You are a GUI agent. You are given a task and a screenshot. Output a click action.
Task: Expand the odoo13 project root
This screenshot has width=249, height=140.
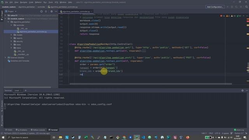click(5, 16)
